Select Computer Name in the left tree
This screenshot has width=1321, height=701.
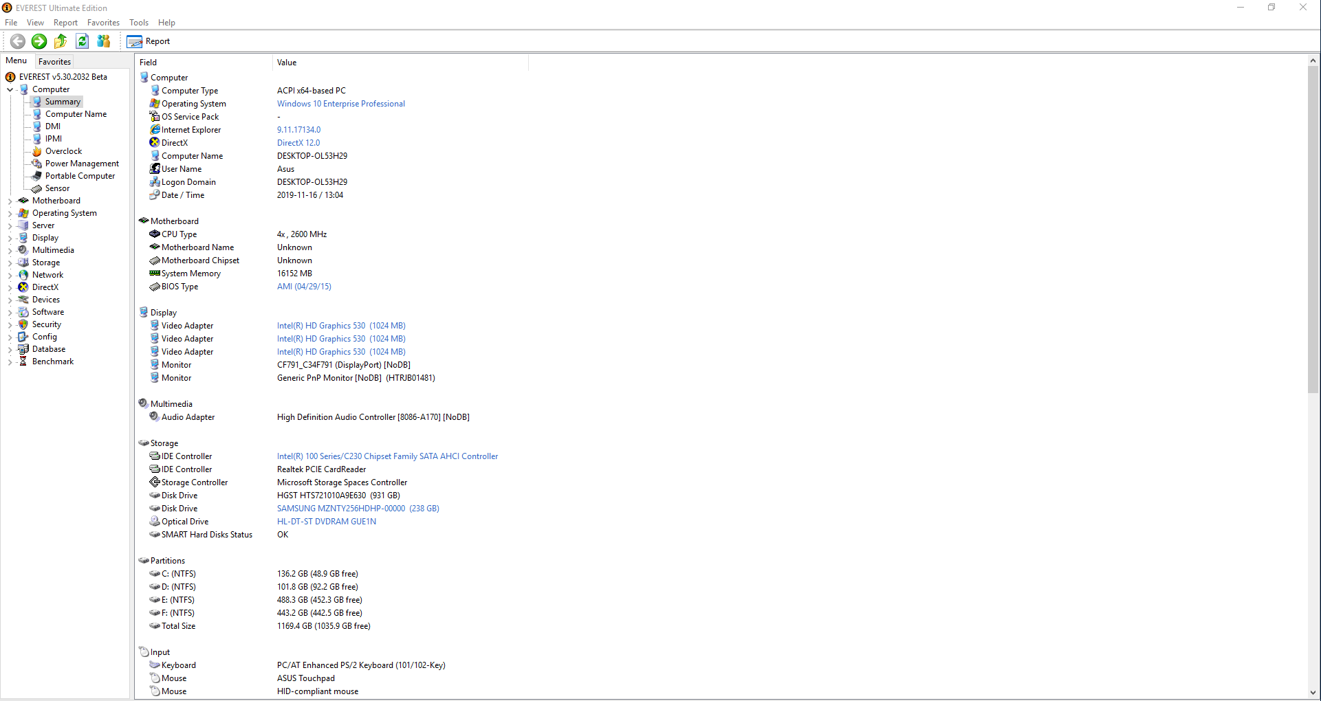tap(76, 114)
